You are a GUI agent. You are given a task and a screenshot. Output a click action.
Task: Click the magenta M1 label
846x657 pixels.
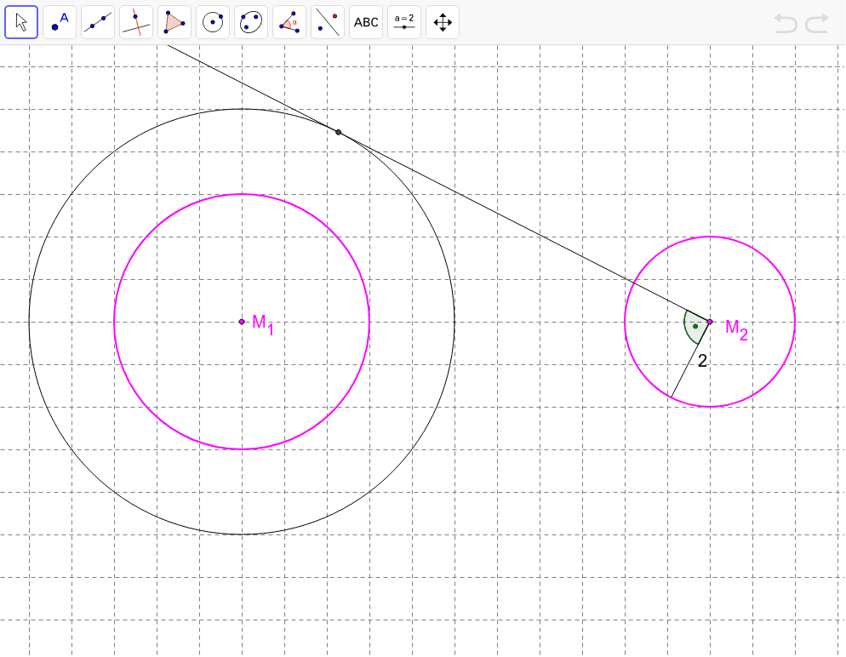(x=263, y=325)
